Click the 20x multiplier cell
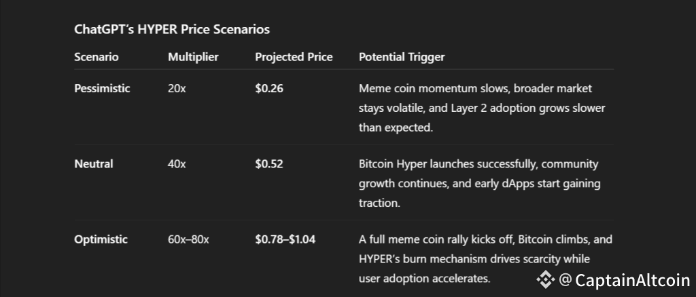Image resolution: width=696 pixels, height=297 pixels. 177,89
